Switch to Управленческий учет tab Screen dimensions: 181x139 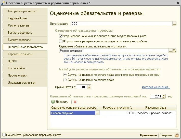25,83
